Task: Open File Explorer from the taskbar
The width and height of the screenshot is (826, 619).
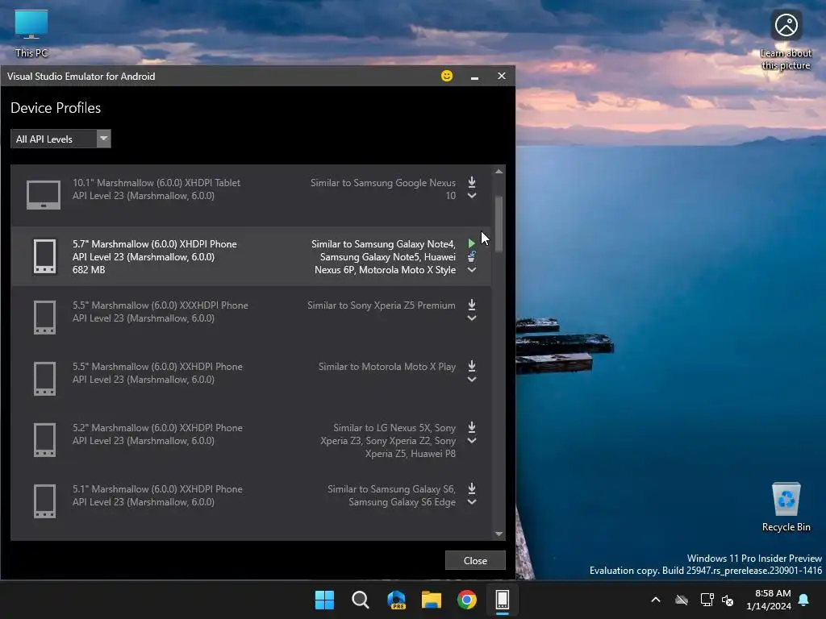Action: click(432, 600)
